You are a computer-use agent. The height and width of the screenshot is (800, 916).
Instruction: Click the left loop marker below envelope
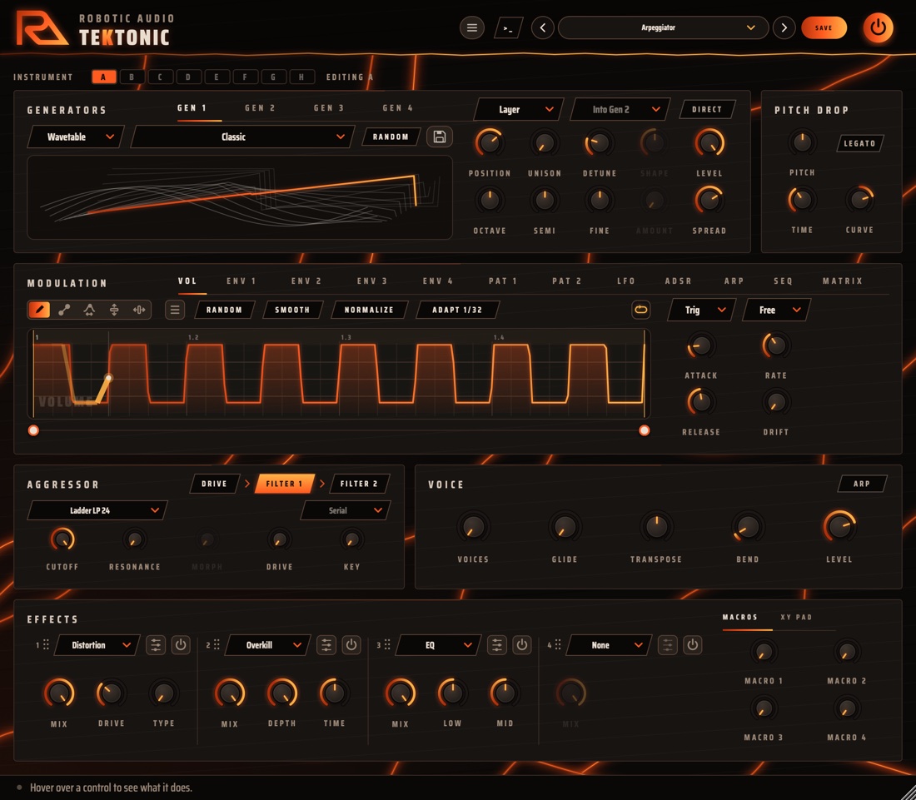pos(33,430)
